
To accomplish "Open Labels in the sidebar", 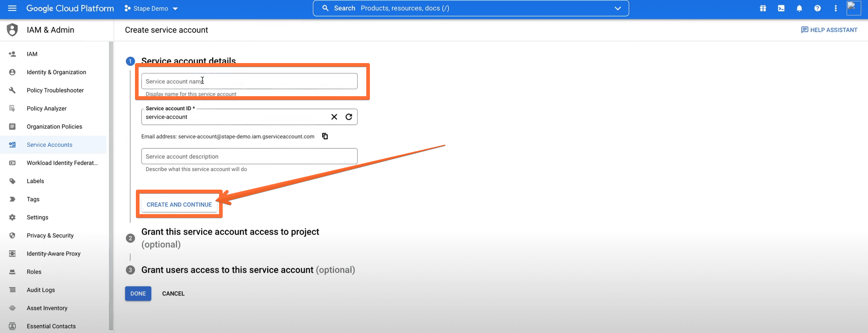I will (x=35, y=181).
